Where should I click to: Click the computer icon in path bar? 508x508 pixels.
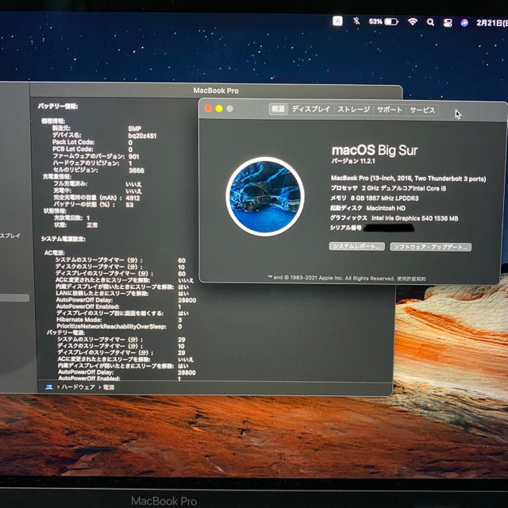point(49,387)
